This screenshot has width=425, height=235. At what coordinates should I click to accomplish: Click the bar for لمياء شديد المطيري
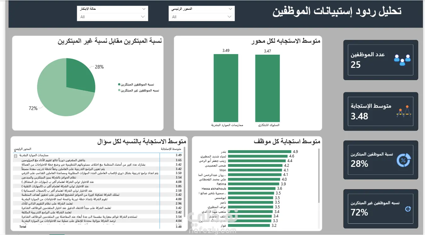pos(258,156)
